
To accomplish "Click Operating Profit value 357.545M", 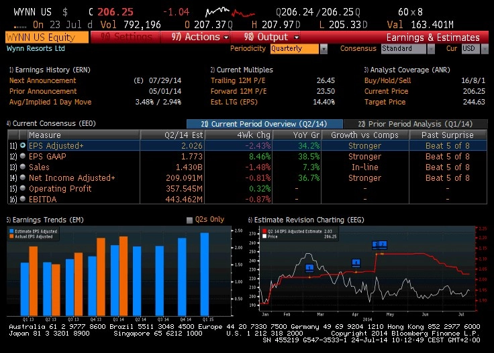I will coord(184,189).
